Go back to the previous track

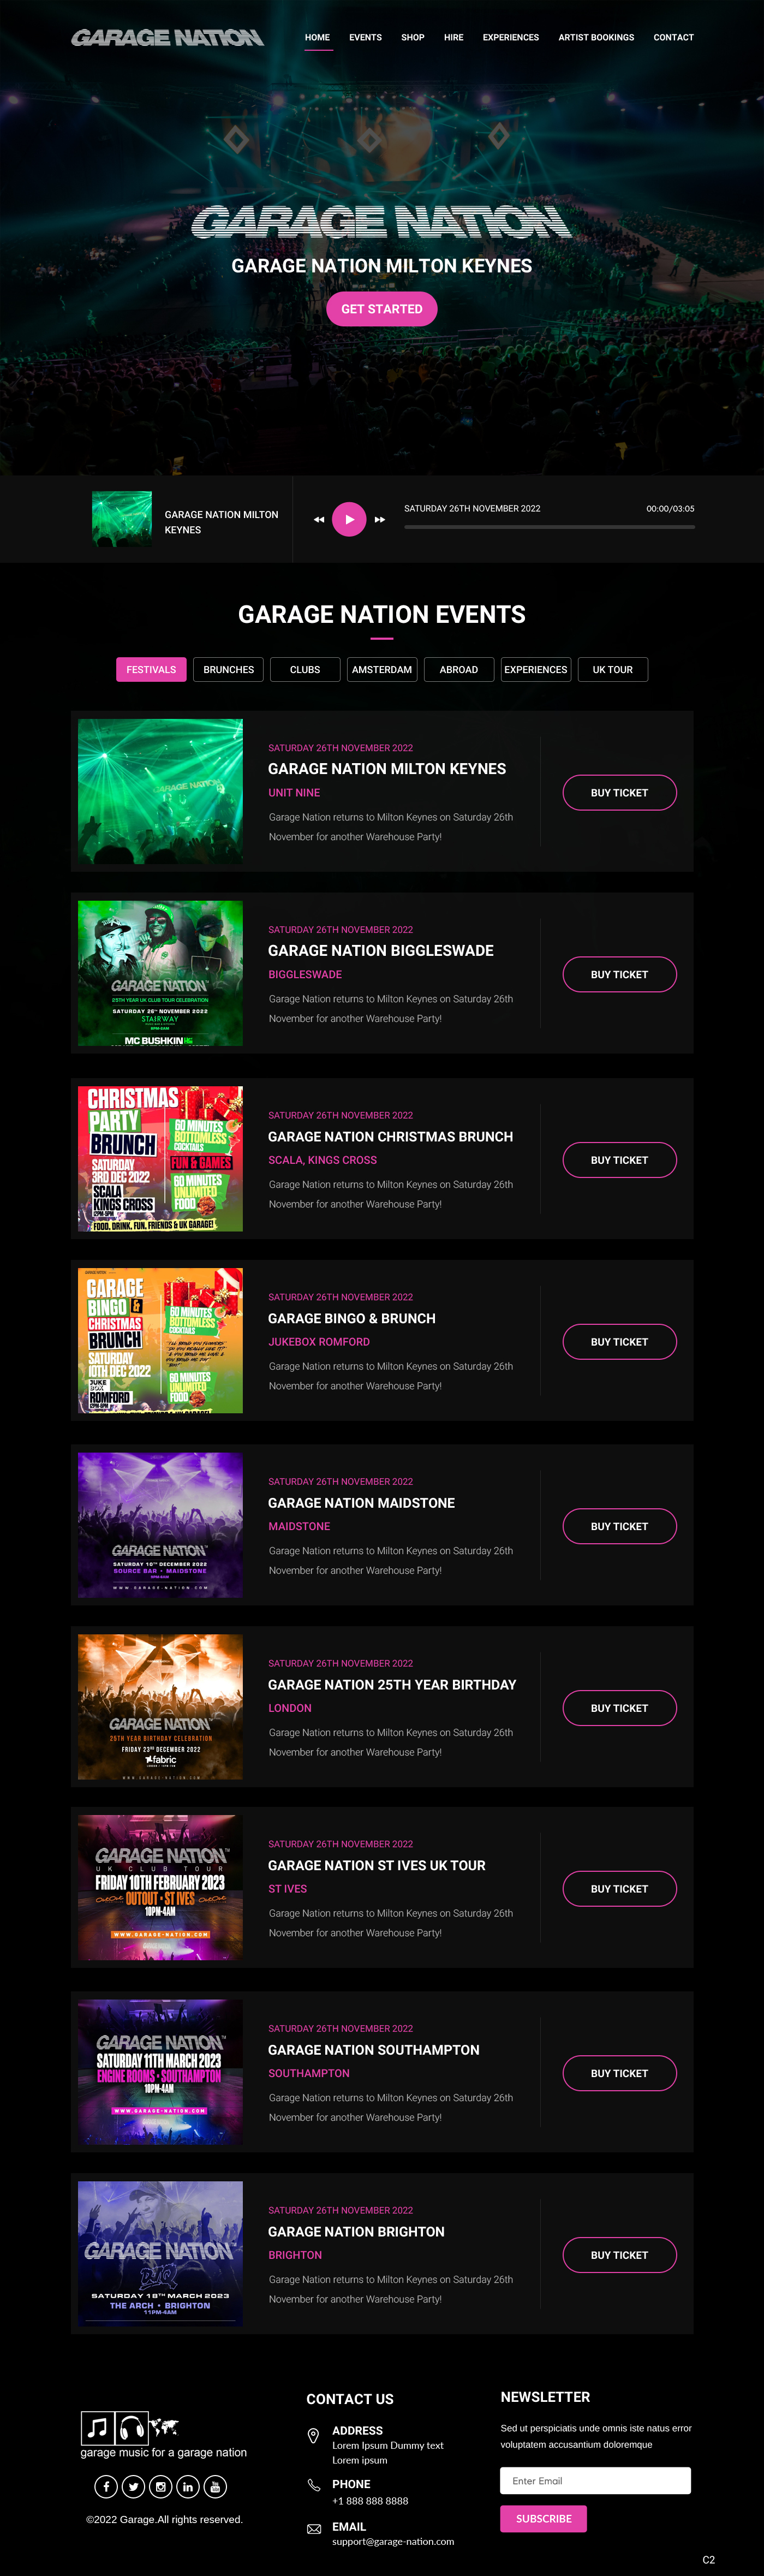319,520
